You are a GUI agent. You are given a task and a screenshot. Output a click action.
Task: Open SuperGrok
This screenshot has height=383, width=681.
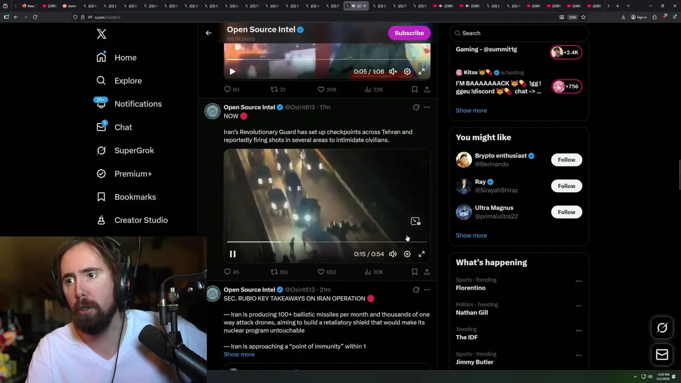(125, 151)
